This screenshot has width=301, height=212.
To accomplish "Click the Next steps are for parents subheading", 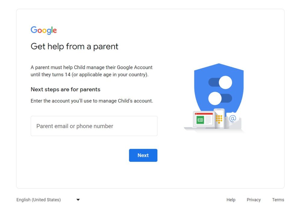I will click(65, 90).
